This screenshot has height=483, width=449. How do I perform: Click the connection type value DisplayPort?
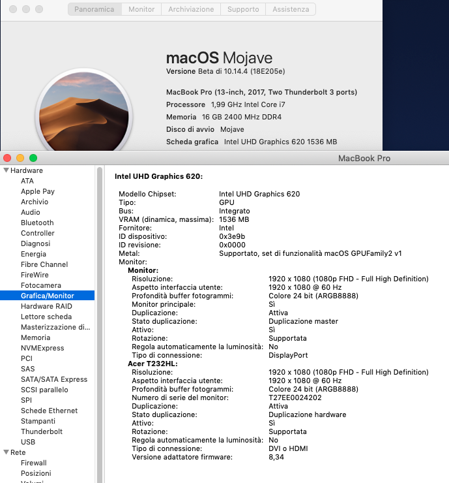(288, 355)
